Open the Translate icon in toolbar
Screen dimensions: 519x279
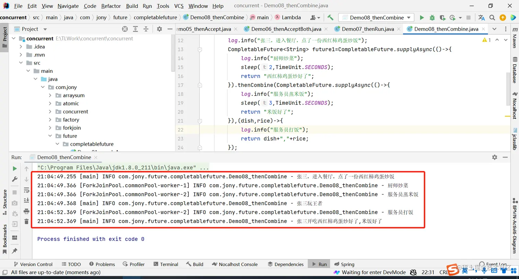[x=482, y=18]
